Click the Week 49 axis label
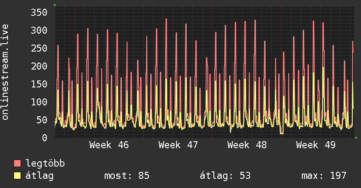Viewport: 361px width, 188px height. click(x=315, y=145)
